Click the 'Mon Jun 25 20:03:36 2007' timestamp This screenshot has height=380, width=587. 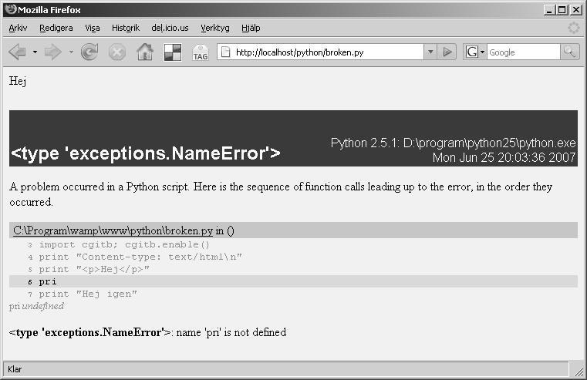[x=504, y=157]
